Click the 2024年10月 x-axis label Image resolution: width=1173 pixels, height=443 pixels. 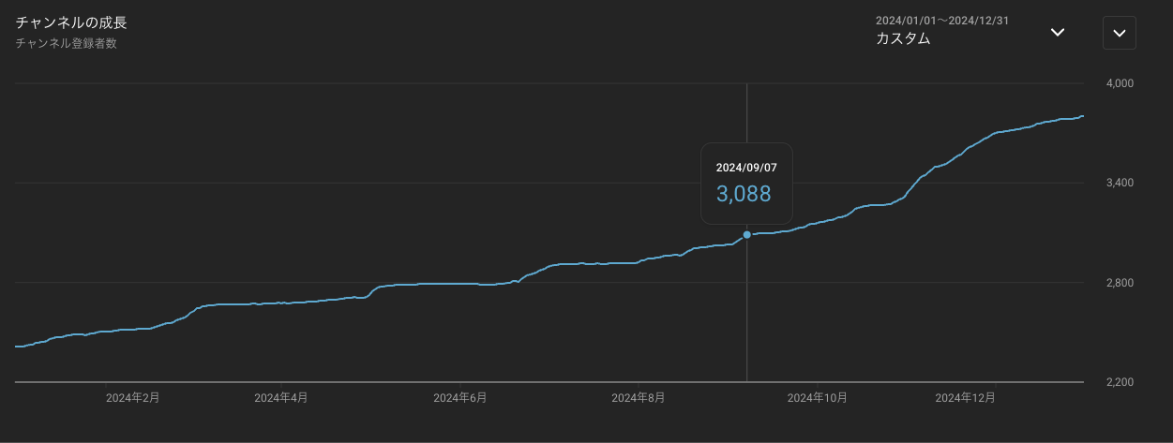(x=817, y=398)
